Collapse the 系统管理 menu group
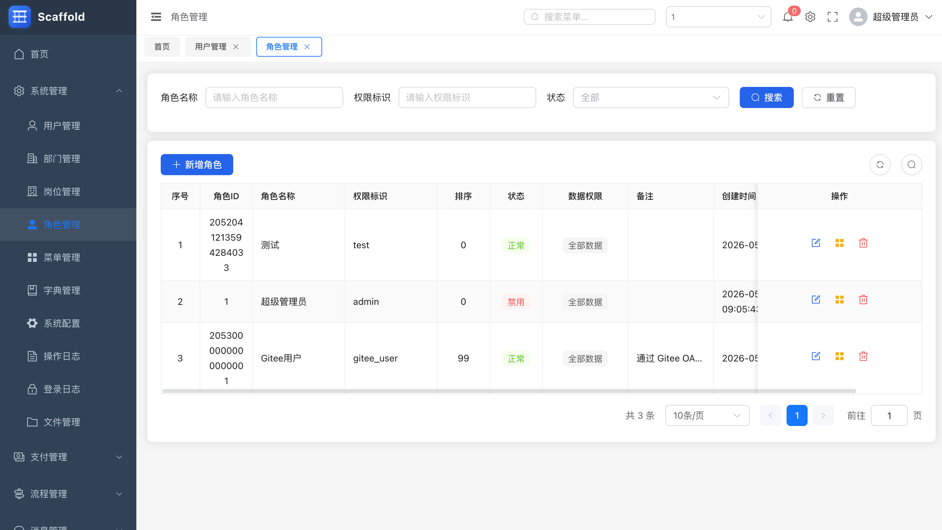 (x=68, y=91)
